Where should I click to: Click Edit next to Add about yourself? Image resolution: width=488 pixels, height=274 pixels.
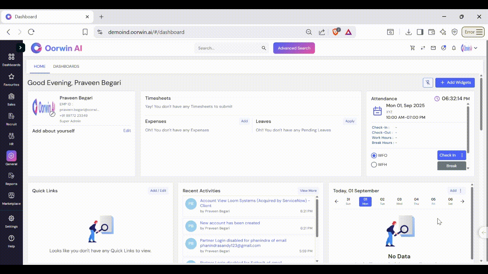coord(127,131)
